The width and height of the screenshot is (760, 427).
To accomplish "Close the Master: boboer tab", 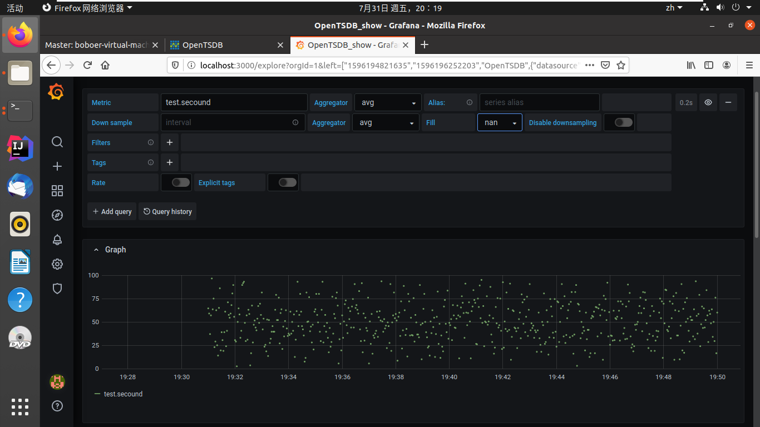I will tap(155, 44).
